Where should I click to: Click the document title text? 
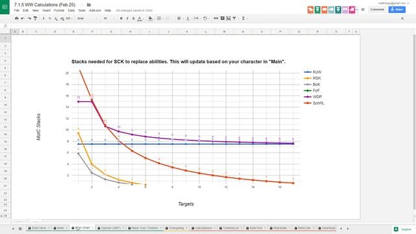[x=45, y=5]
